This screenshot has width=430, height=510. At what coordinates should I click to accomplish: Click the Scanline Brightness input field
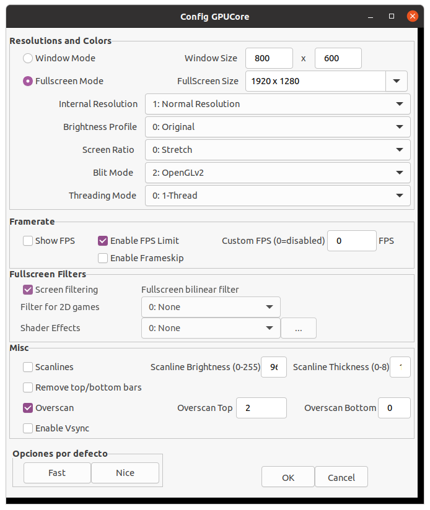coord(274,367)
